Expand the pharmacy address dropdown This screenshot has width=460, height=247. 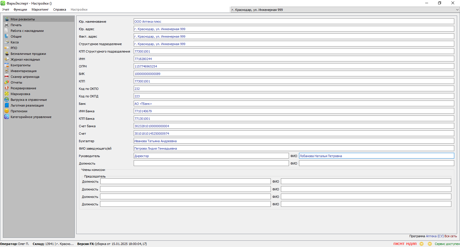tap(457, 10)
